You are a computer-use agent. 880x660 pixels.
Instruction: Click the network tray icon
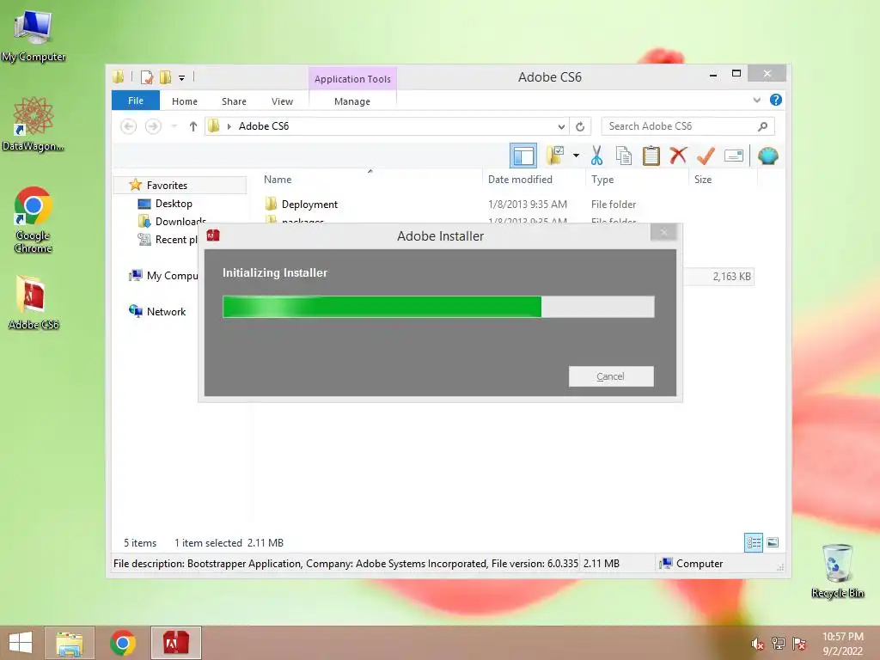pos(779,644)
